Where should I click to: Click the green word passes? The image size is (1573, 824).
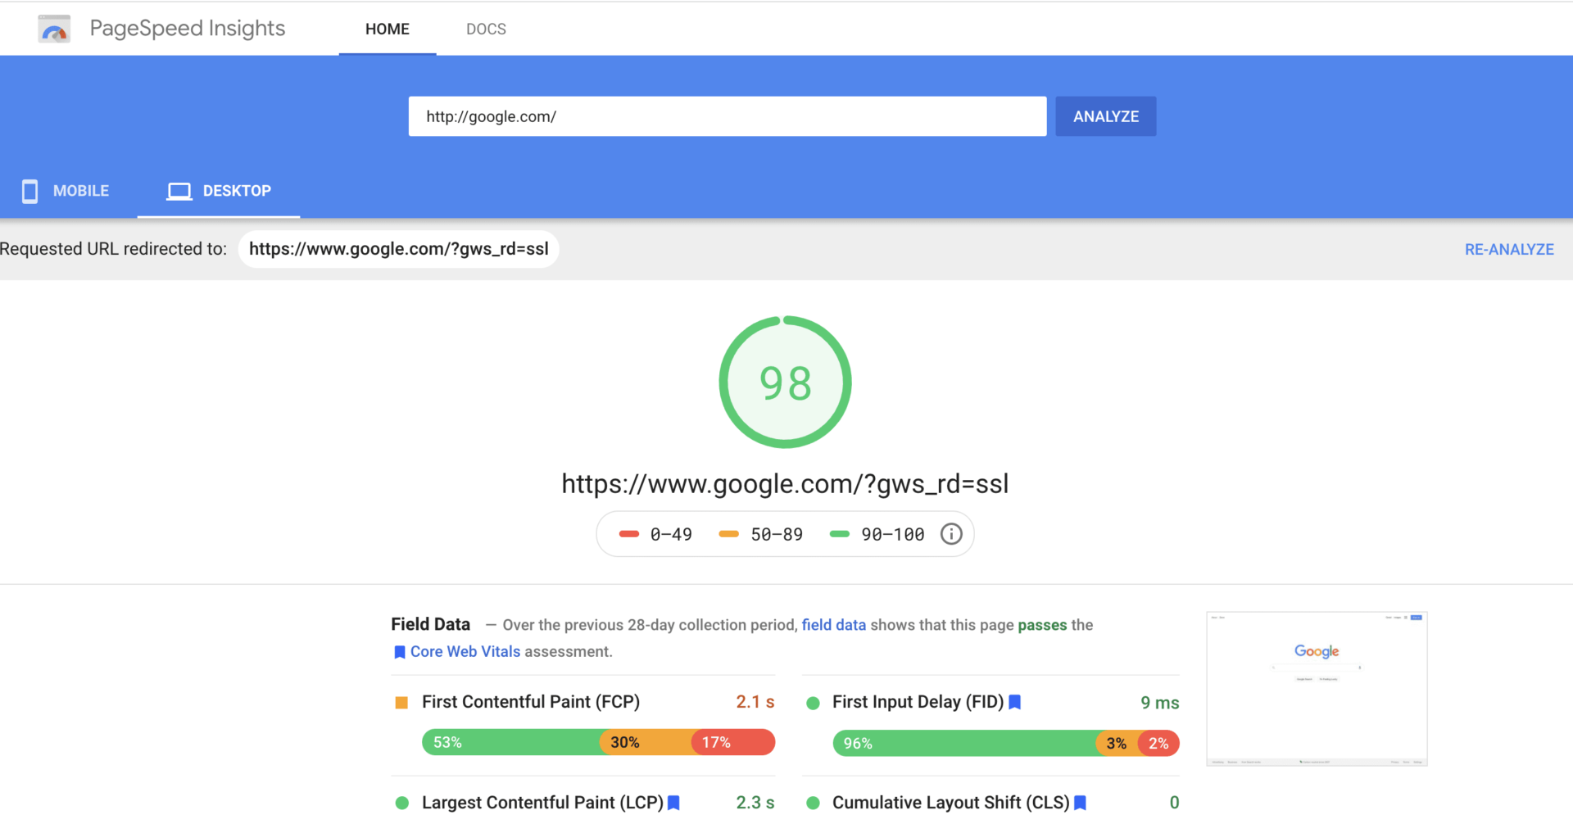coord(1042,625)
